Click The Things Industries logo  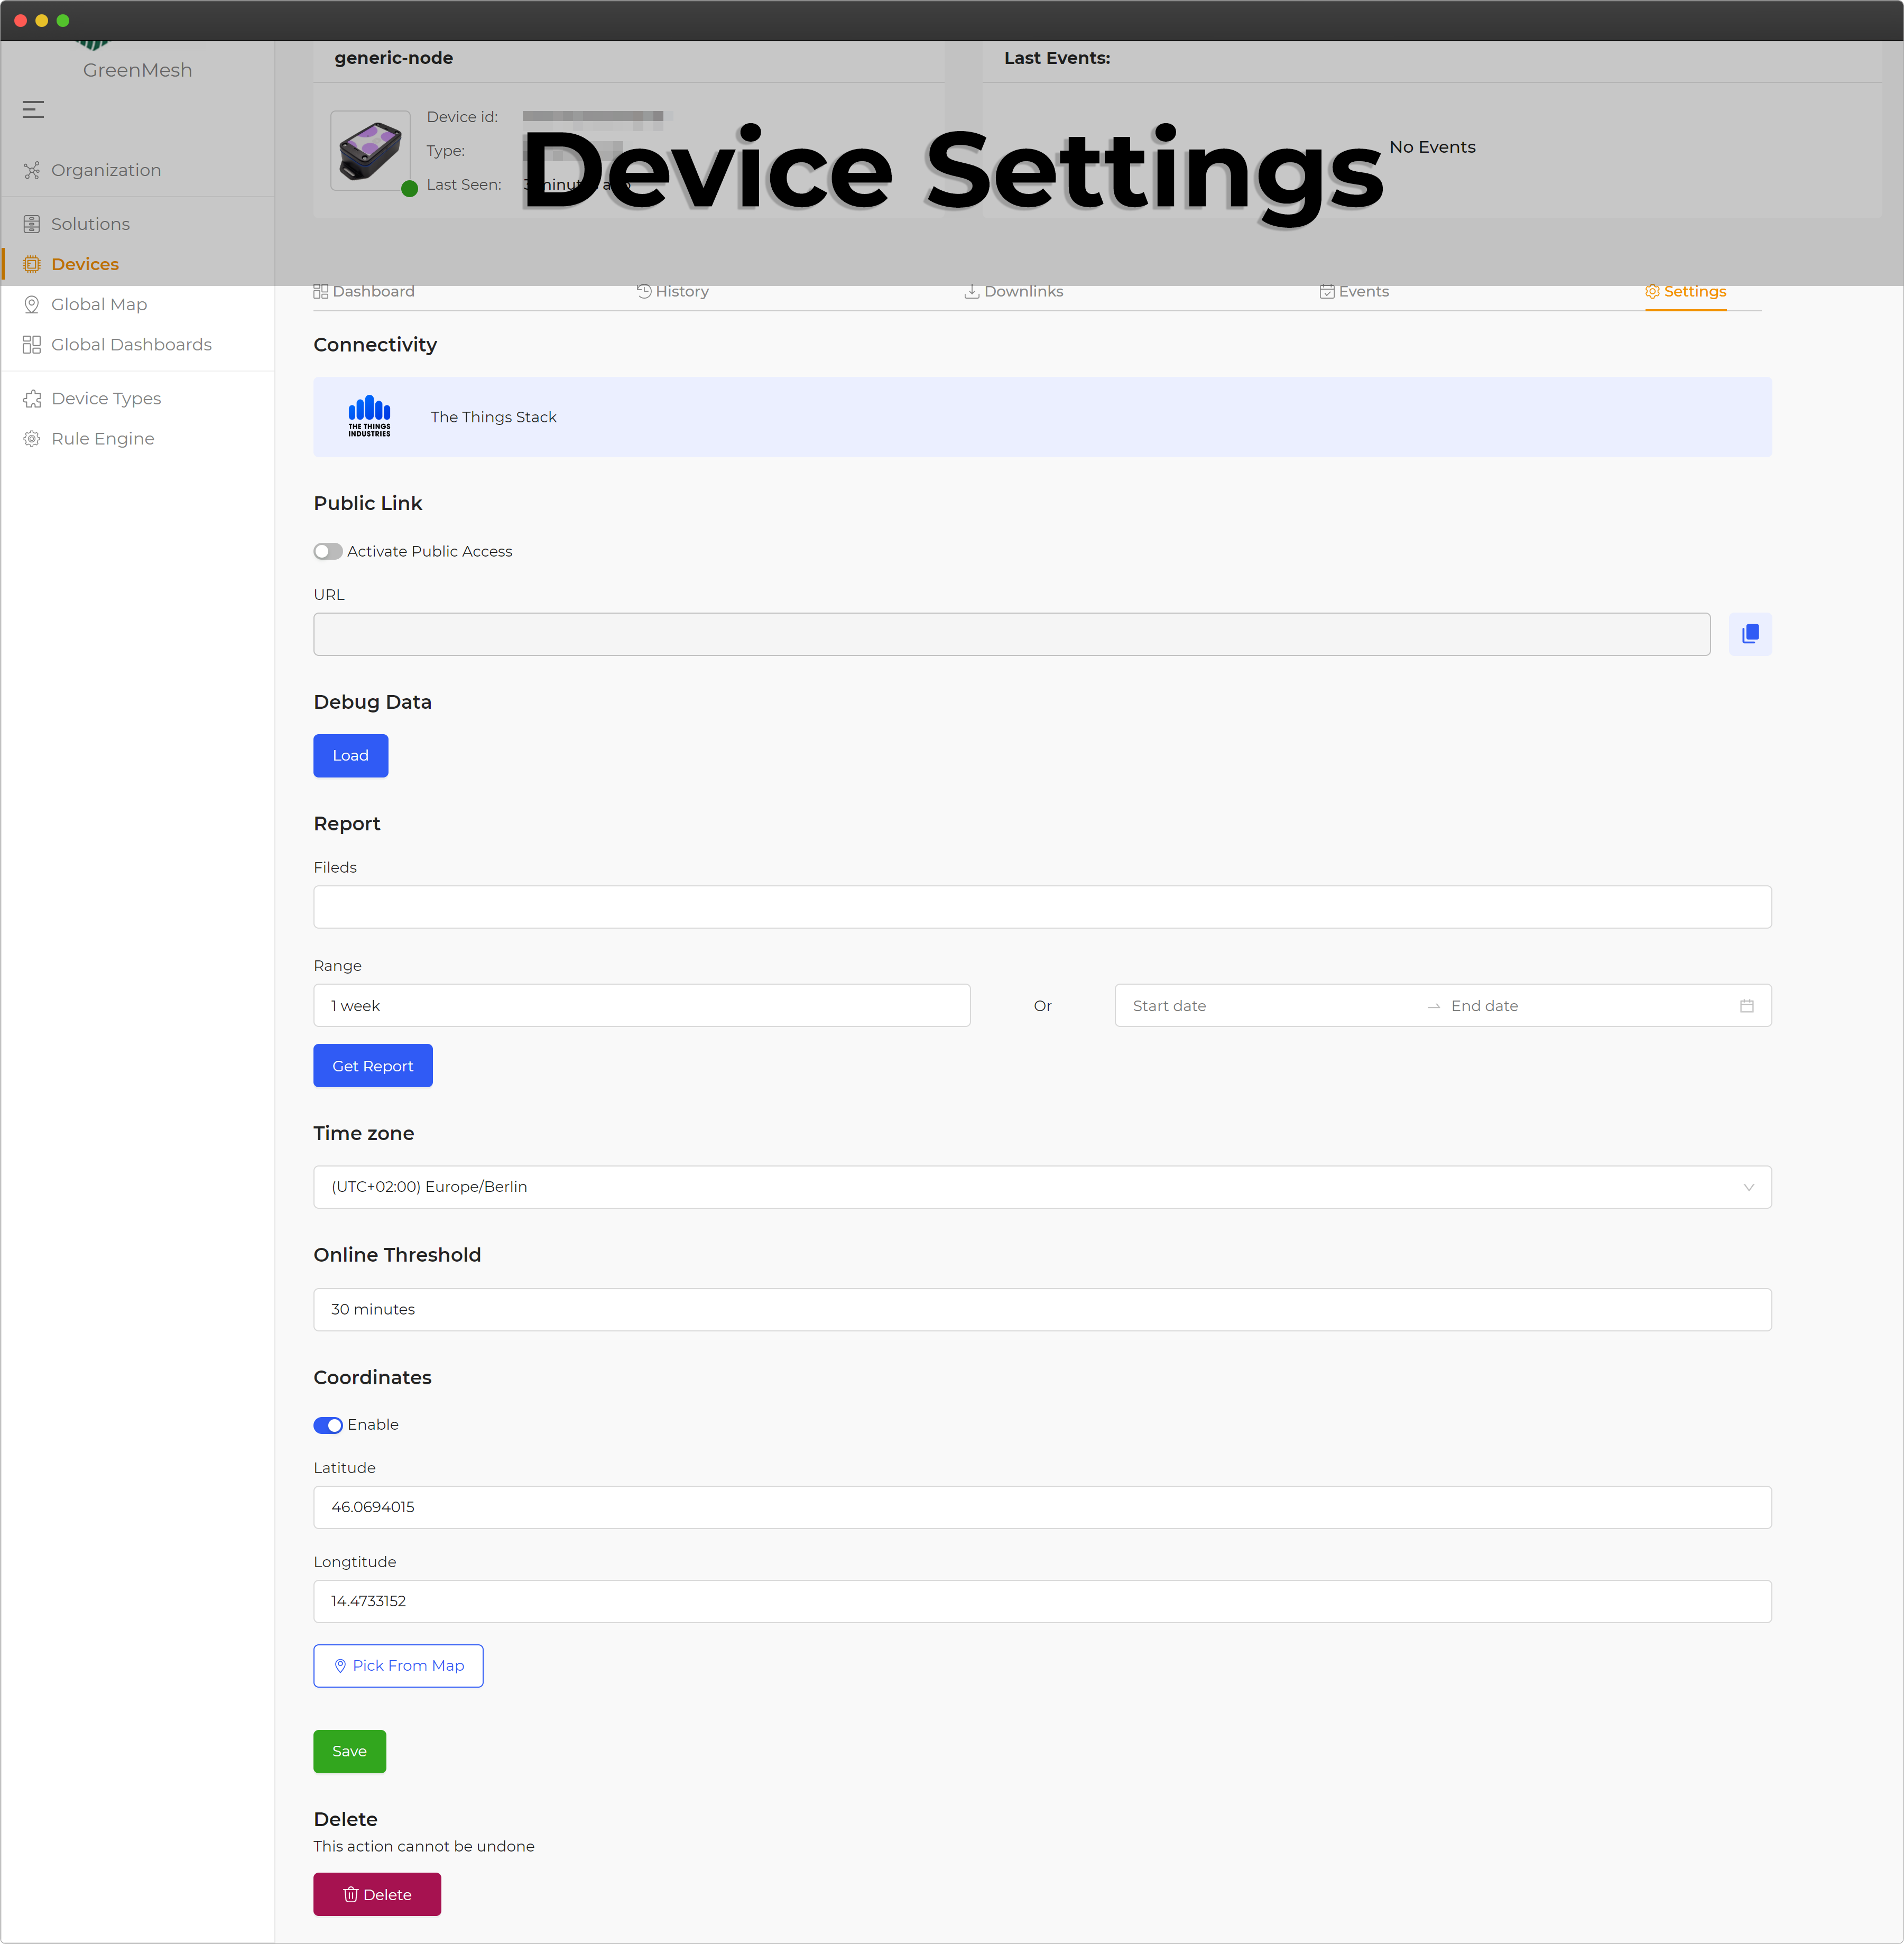click(x=369, y=416)
